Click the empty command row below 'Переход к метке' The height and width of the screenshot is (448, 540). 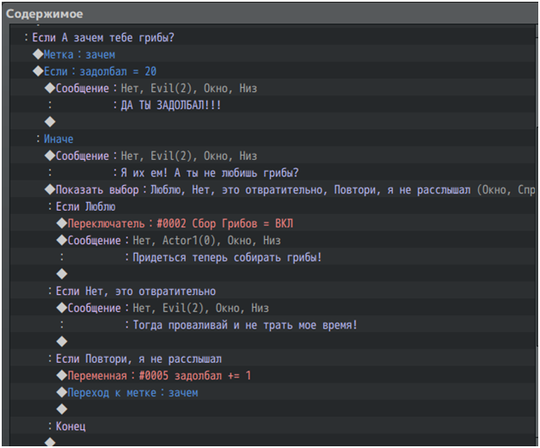62,409
